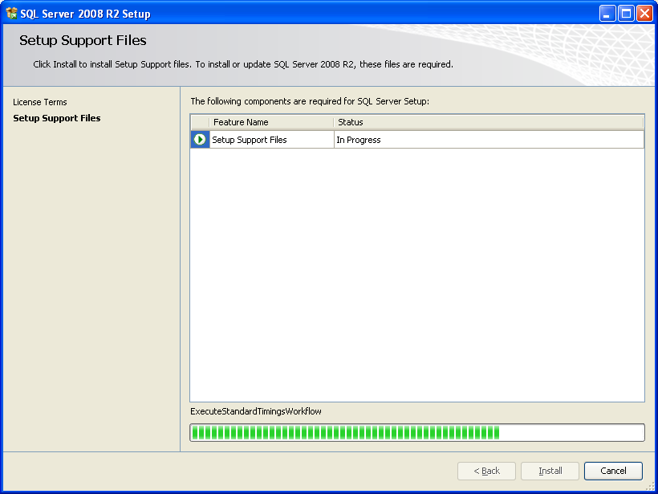Select the Setup Support Files row cell
The width and height of the screenshot is (658, 494).
[x=271, y=140]
